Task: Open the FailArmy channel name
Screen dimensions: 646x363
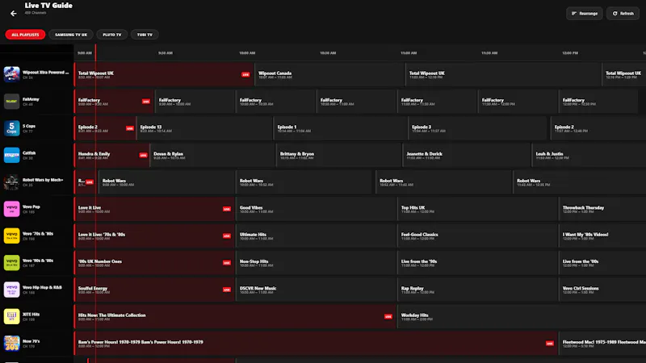Action: tap(31, 99)
